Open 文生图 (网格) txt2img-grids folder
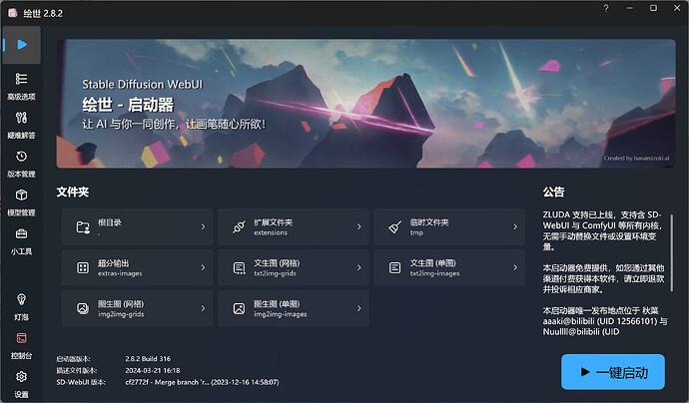 pyautogui.click(x=294, y=267)
